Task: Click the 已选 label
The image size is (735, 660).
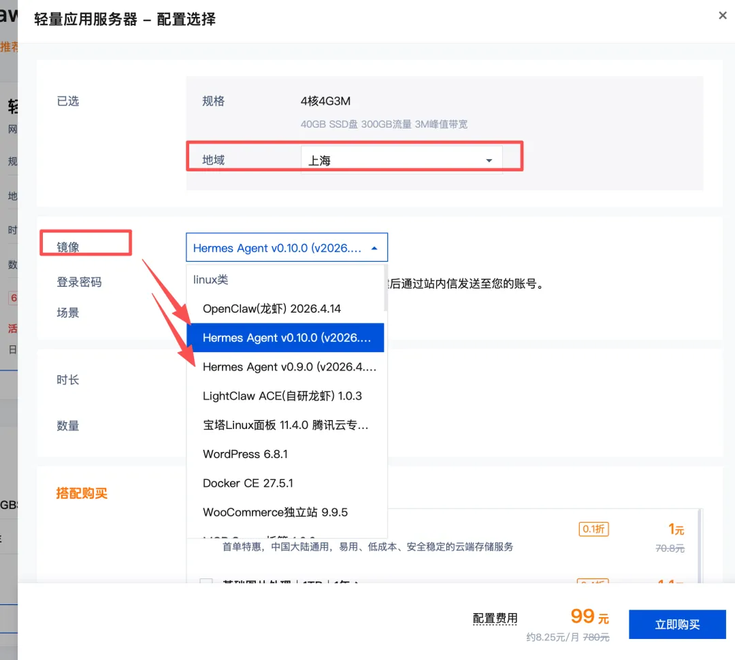Action: tap(67, 101)
